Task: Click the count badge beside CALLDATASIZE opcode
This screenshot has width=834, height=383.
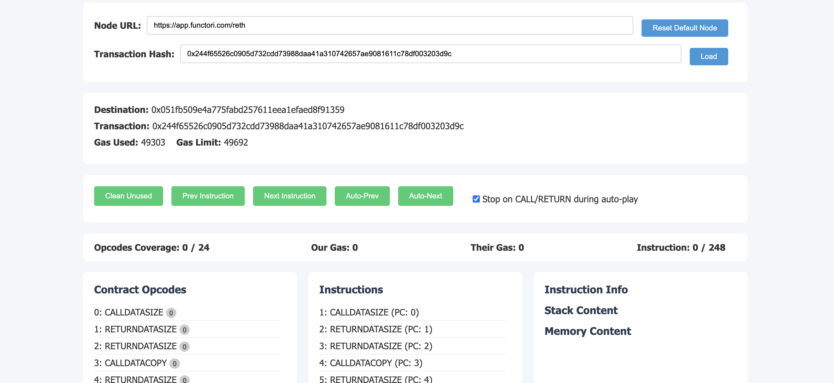Action: pos(171,313)
